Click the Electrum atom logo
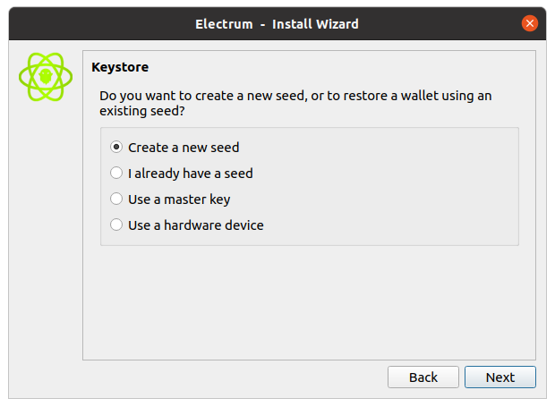This screenshot has width=555, height=407. (45, 77)
